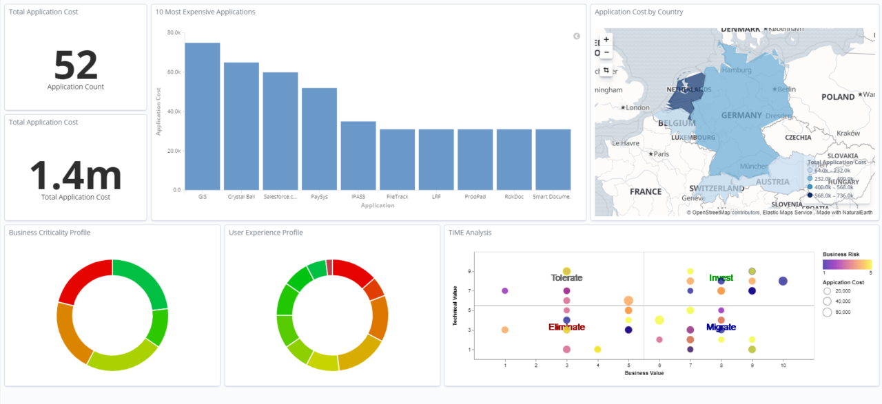The image size is (882, 404).
Task: Click the GIS bar in the chart
Action: click(x=203, y=116)
